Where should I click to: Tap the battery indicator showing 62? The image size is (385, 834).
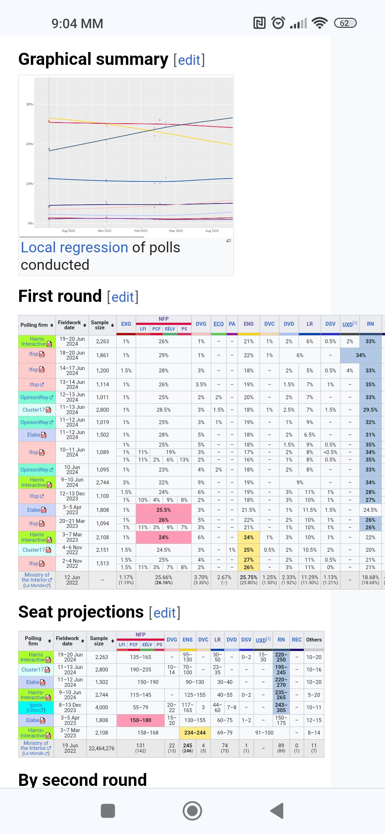click(345, 23)
